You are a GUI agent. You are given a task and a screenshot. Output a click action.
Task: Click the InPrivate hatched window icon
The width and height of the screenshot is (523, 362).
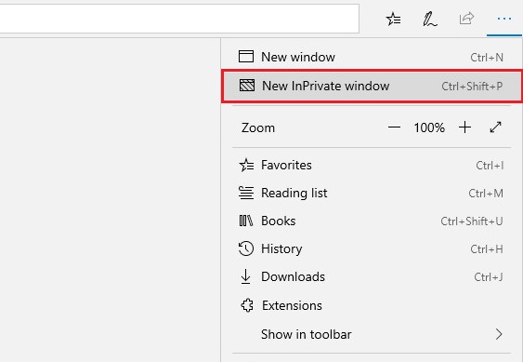[x=247, y=86]
